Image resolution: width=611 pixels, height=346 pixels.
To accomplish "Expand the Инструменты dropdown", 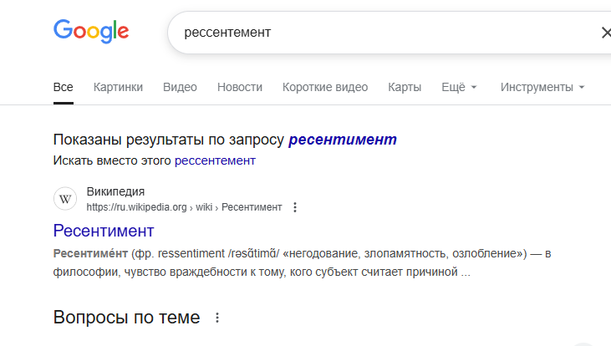I will pos(542,87).
